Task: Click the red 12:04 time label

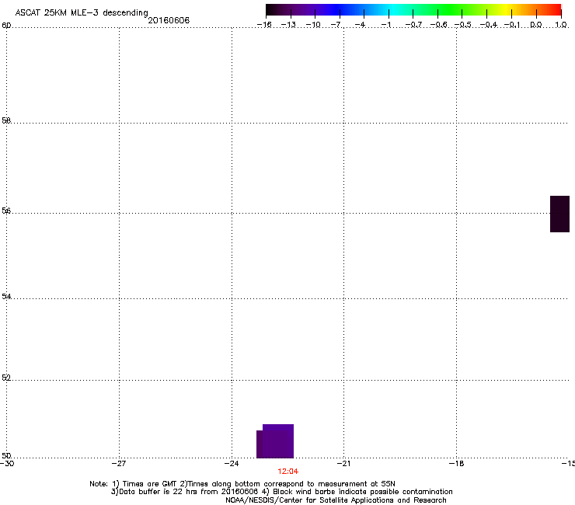Action: (287, 472)
